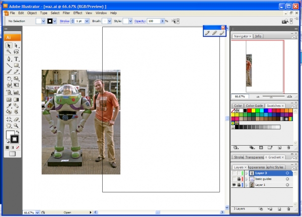
Task: Select the Mesh tool
Action: [x=9, y=99]
